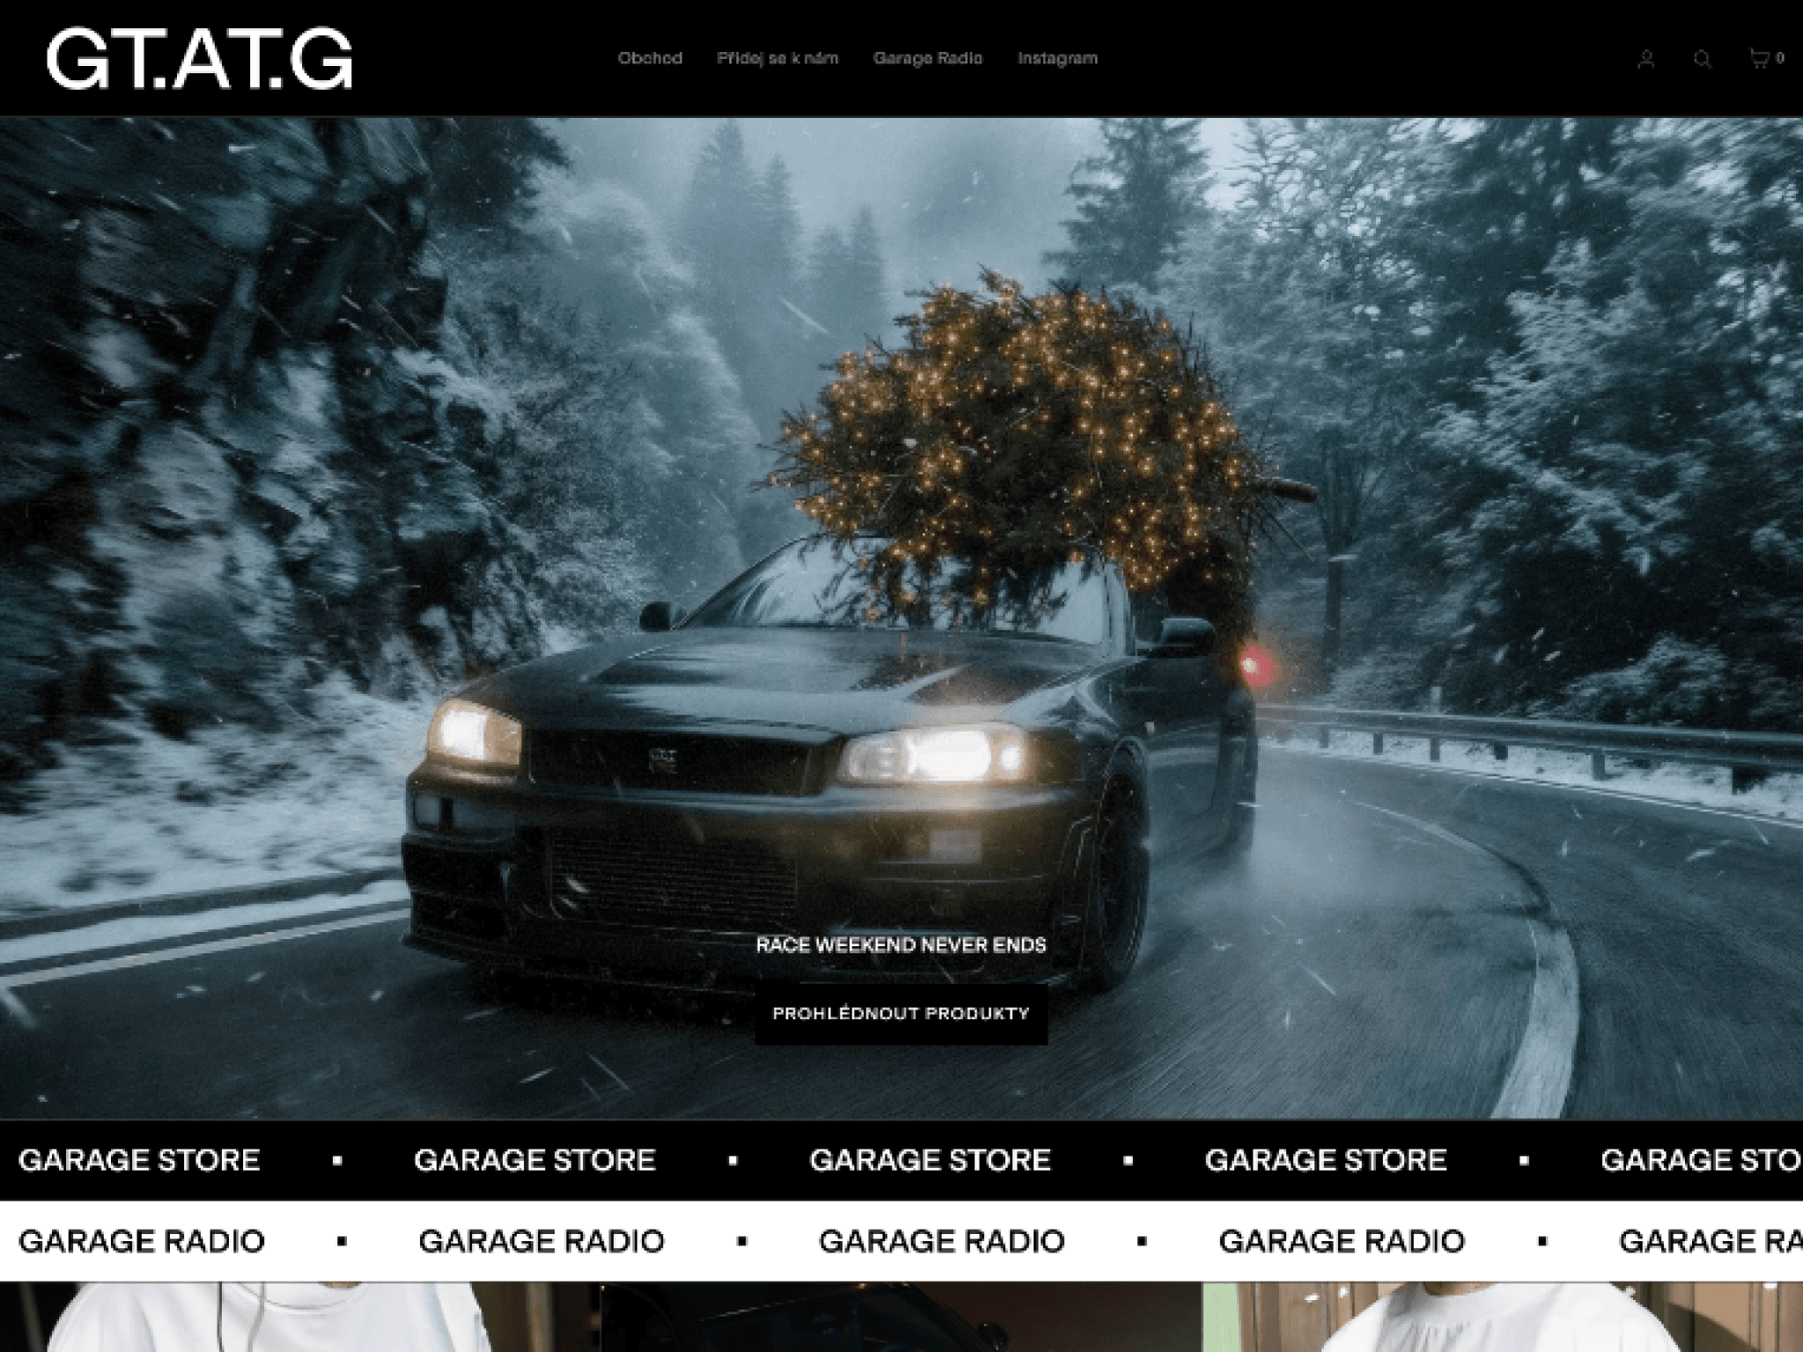Open the Instagram navigation link
Image resolution: width=1803 pixels, height=1352 pixels.
click(x=1057, y=58)
